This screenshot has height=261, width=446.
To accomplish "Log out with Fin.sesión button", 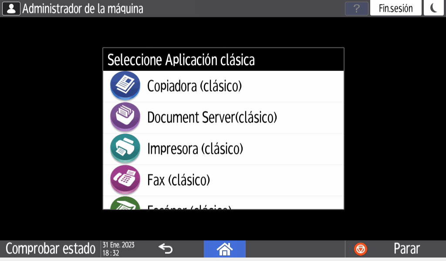I will click(395, 8).
